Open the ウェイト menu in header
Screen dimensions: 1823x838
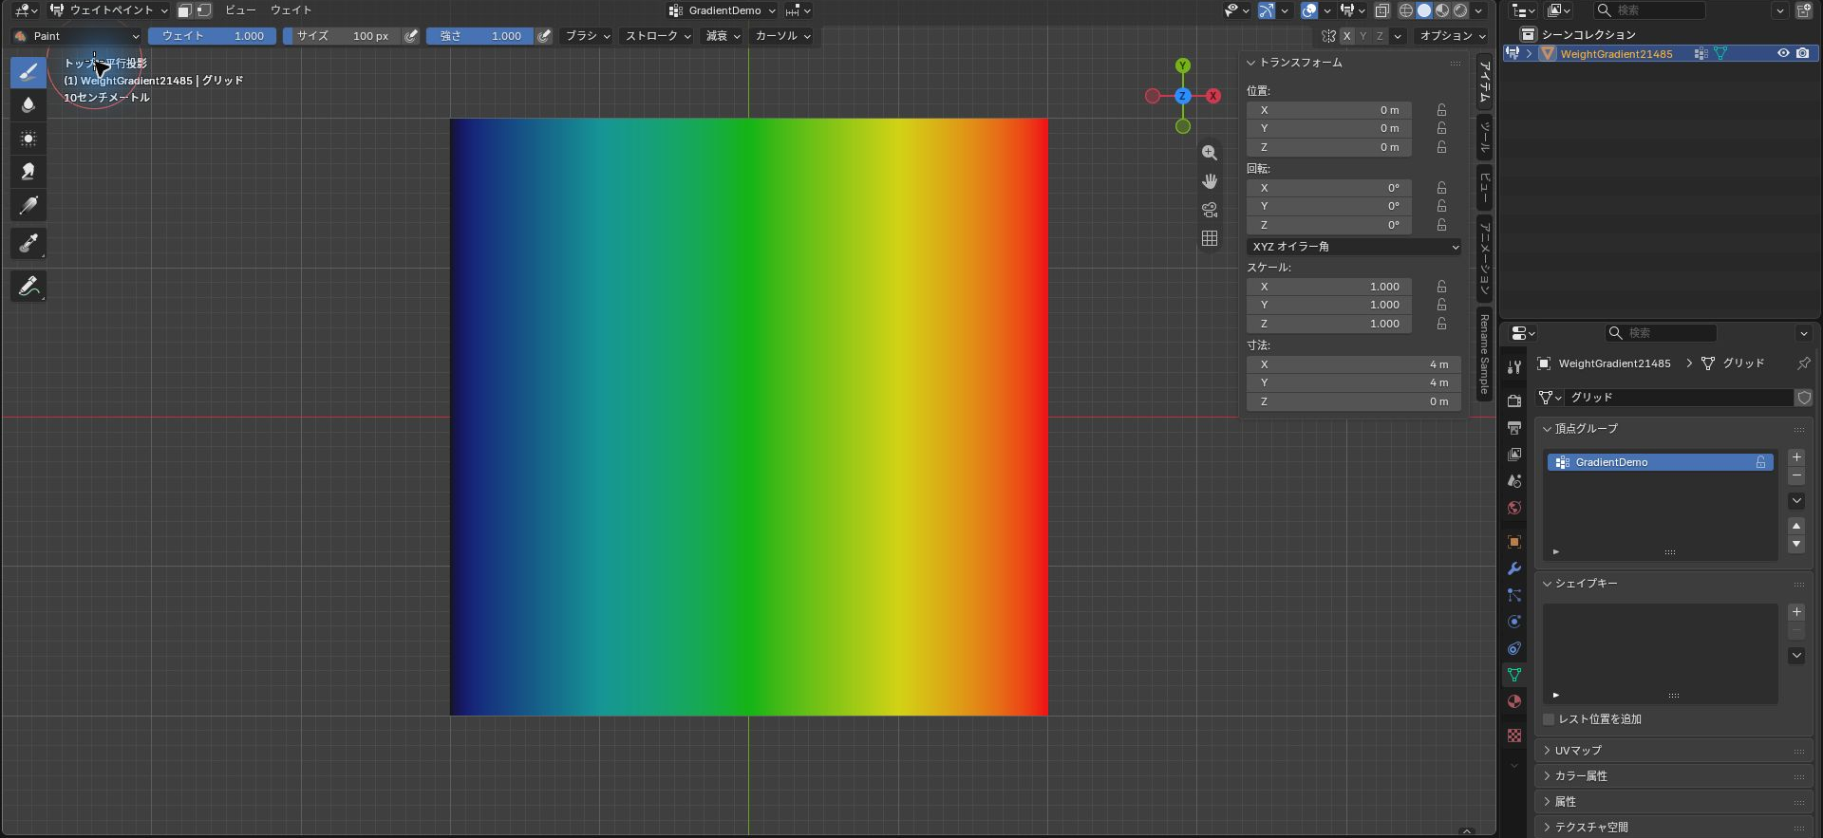pyautogui.click(x=291, y=10)
